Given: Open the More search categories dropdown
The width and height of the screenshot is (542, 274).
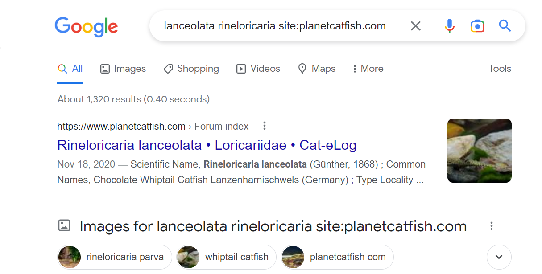Looking at the screenshot, I should (x=368, y=69).
